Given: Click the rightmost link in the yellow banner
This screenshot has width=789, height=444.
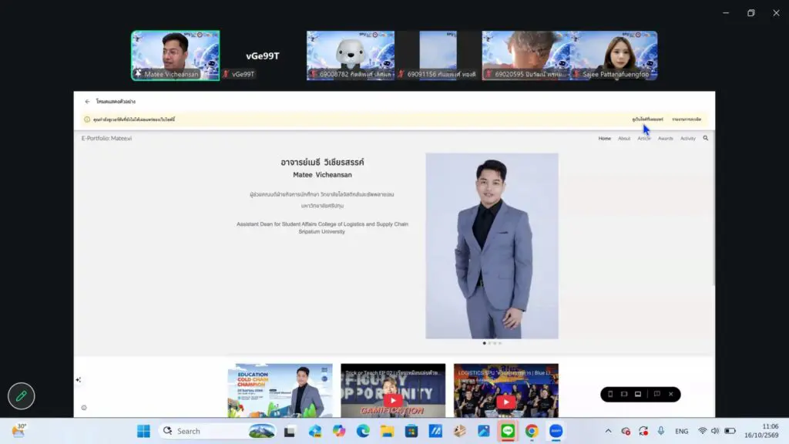Looking at the screenshot, I should tap(687, 119).
